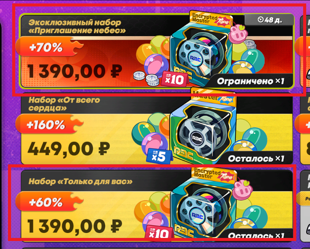The height and width of the screenshot is (249, 310).
Task: Click the blue x5 tag
Action: click(x=159, y=156)
